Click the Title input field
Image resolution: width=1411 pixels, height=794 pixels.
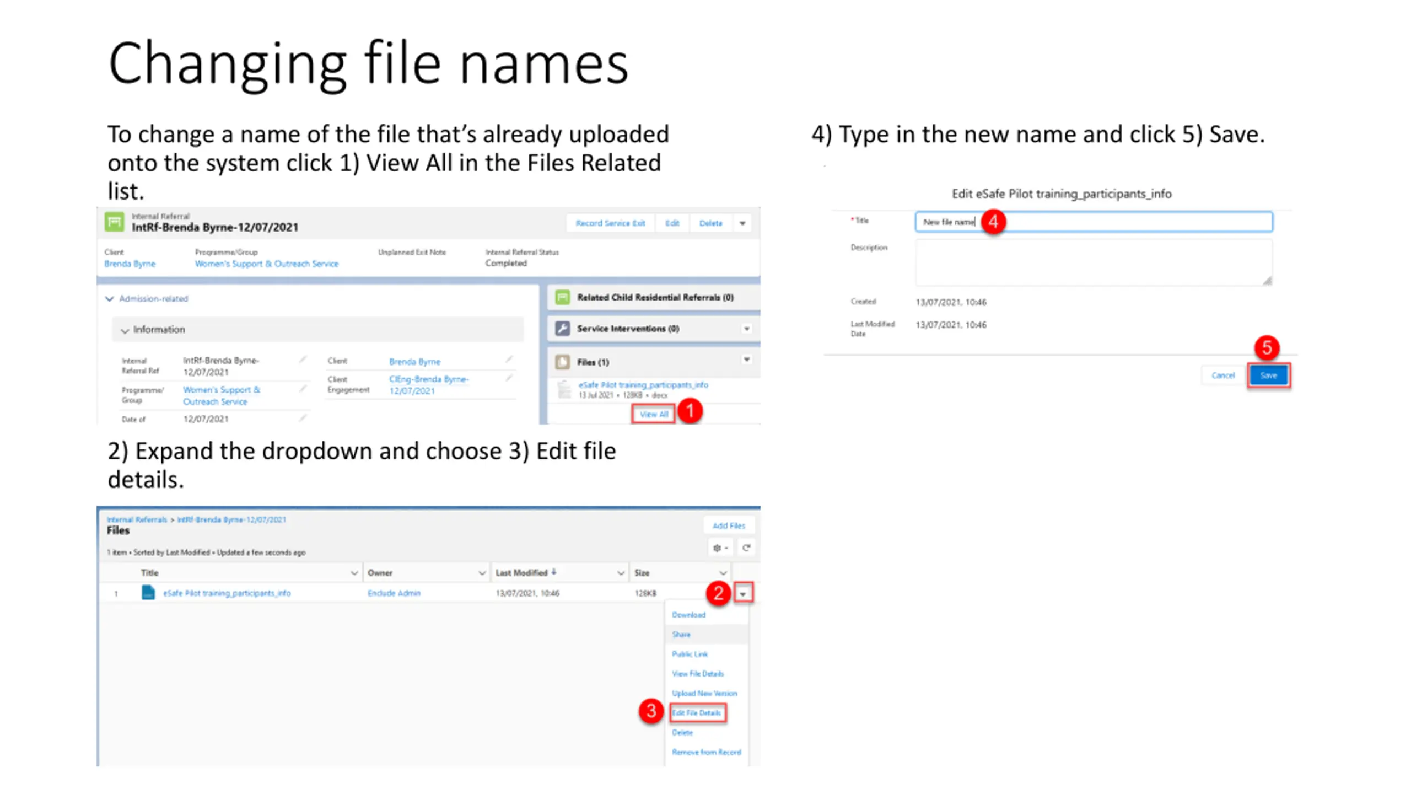pyautogui.click(x=1094, y=222)
